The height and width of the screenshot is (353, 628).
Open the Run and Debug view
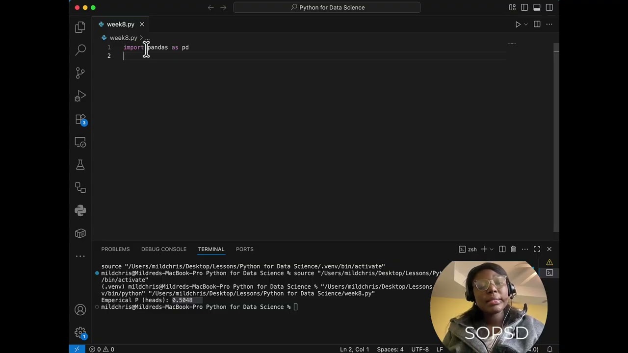80,96
